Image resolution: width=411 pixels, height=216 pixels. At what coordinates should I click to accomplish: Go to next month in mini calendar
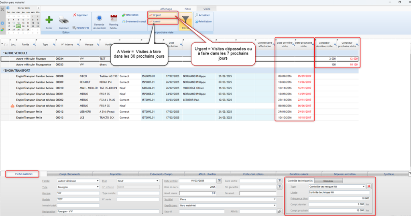38,8
